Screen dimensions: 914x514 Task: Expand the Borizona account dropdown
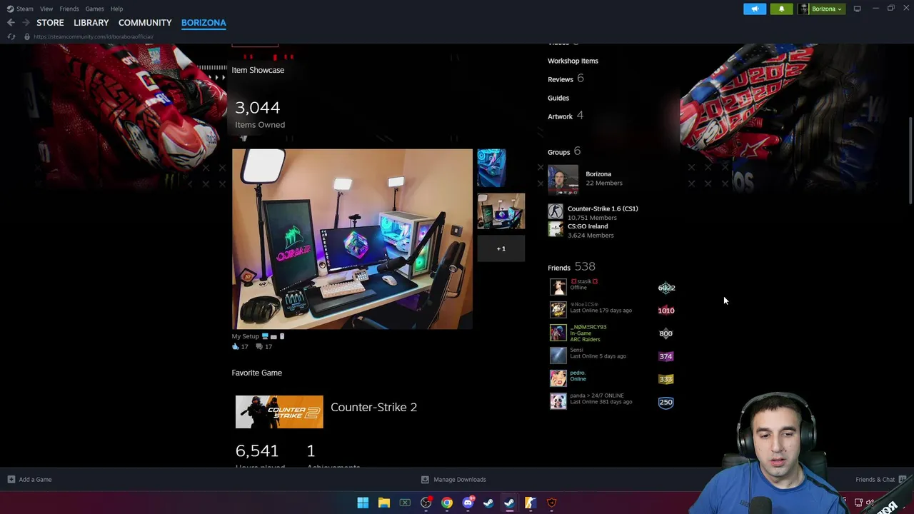coord(820,9)
